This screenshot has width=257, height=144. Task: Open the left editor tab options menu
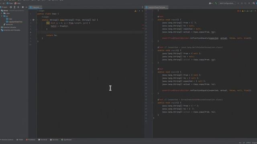pos(142,7)
